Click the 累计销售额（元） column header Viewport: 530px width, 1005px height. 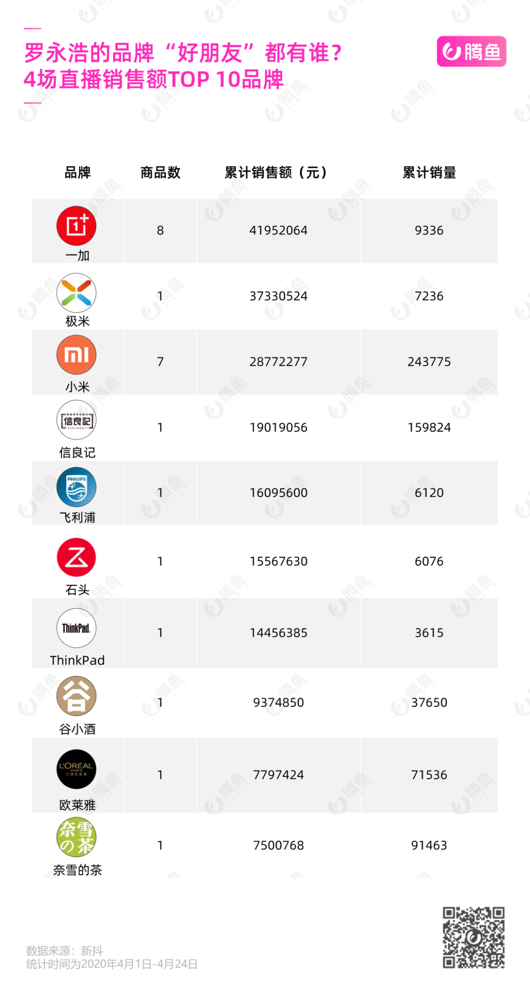click(276, 173)
